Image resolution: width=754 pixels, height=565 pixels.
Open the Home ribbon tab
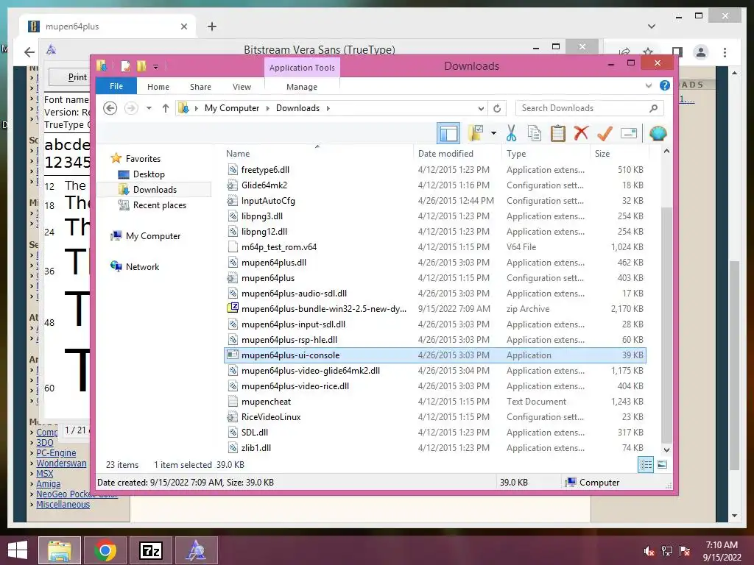coord(158,87)
